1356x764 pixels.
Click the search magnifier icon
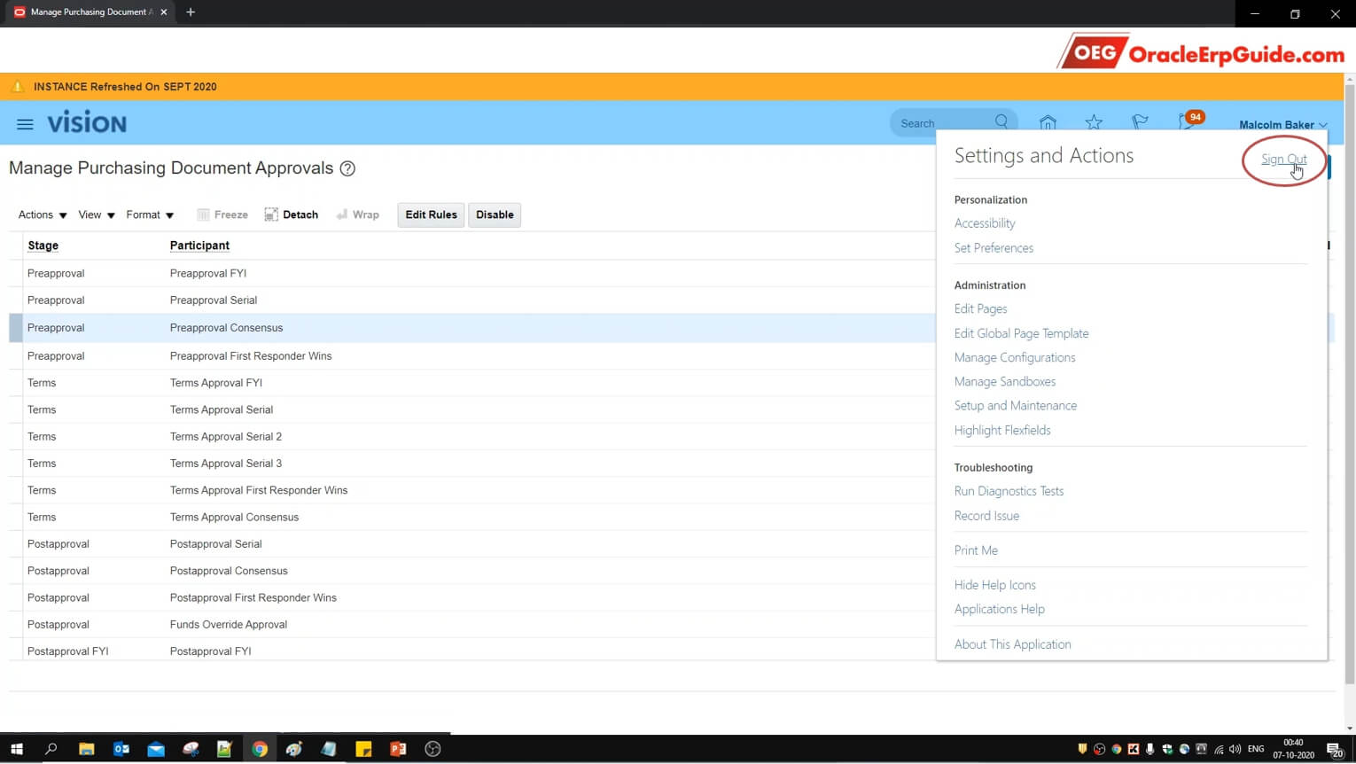(x=1001, y=122)
